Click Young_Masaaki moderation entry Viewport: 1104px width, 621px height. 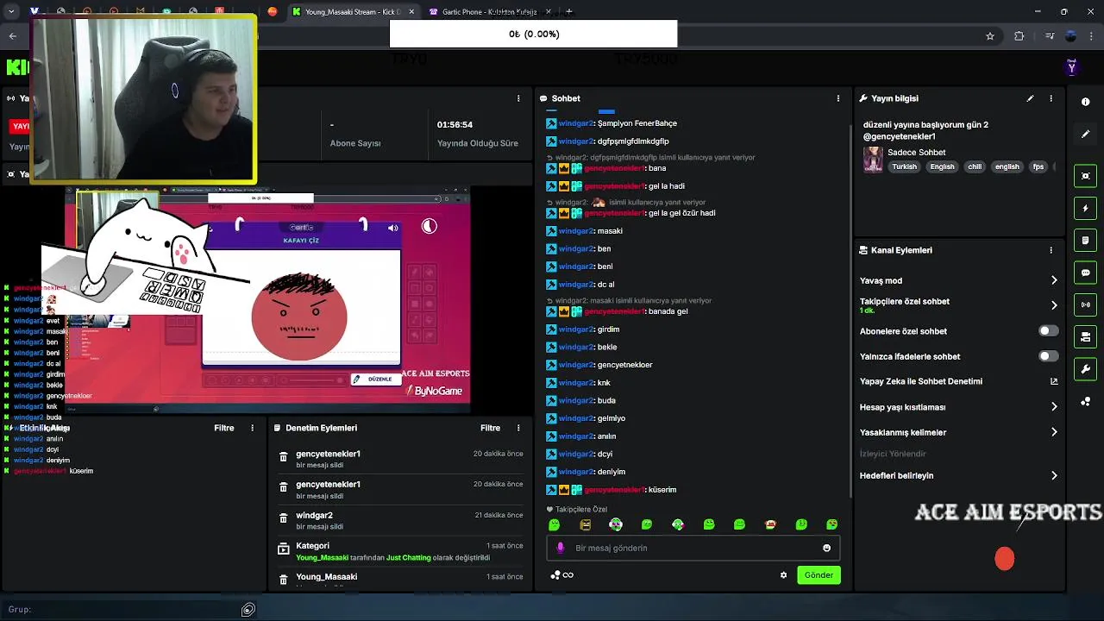(399, 580)
